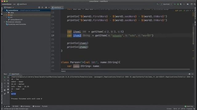
Task: Run with coverage from the toolbar
Action: [181, 4]
